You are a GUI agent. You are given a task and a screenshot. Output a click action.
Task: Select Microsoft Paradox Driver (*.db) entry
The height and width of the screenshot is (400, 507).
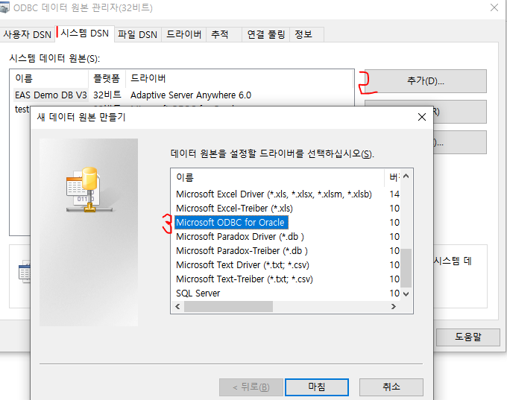[240, 237]
